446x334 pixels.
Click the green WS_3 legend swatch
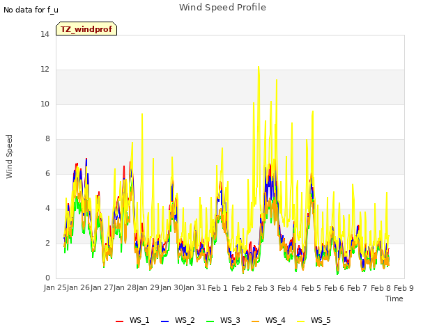pos(210,321)
